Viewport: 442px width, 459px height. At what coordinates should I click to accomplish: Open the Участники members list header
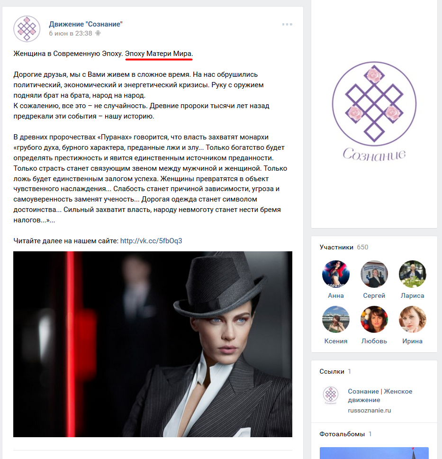click(344, 247)
